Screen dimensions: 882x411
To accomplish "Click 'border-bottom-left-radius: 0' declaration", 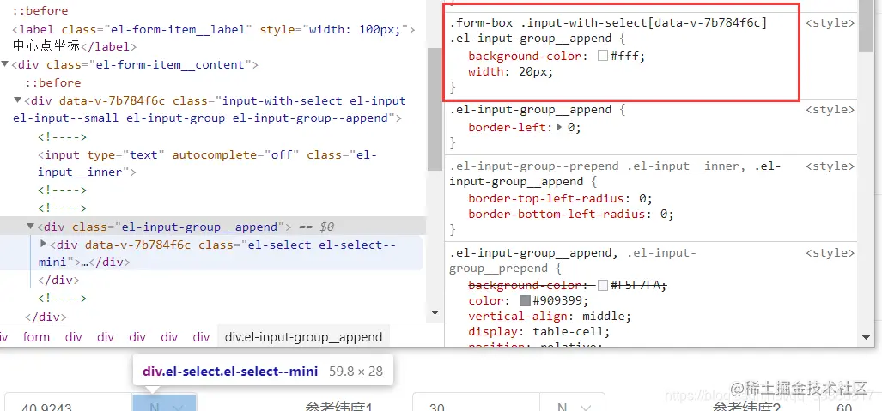I will [571, 214].
